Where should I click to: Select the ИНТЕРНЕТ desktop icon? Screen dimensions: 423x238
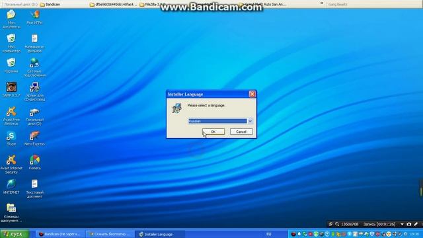point(11,186)
